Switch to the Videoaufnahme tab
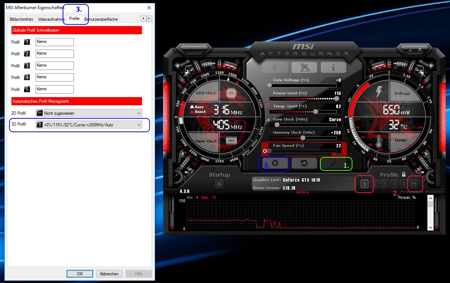The width and height of the screenshot is (450, 283). click(x=51, y=19)
